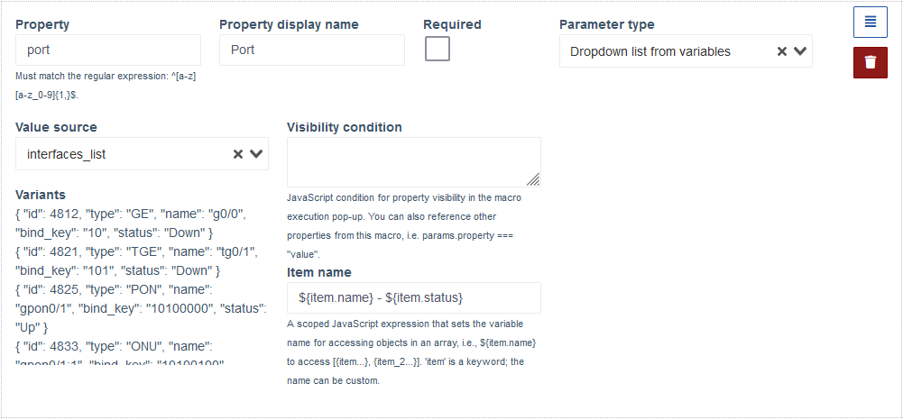Screen dimensions: 903x420
Task: Clear the interfaces_list value source
Action: 238,153
